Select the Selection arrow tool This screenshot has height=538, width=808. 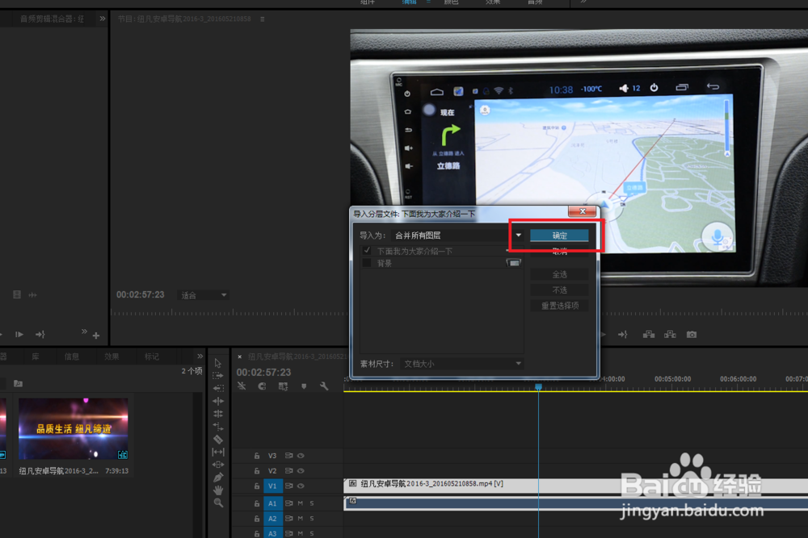(x=218, y=363)
